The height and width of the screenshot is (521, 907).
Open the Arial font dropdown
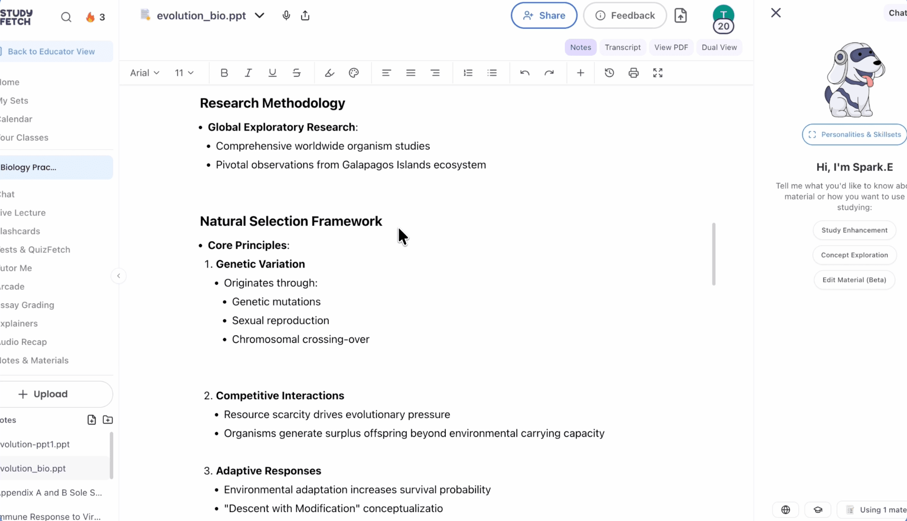coord(145,73)
